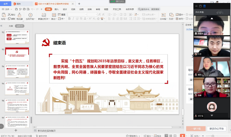Switch to the 插入 ribbon tab
The width and height of the screenshot is (231, 137).
point(57,9)
